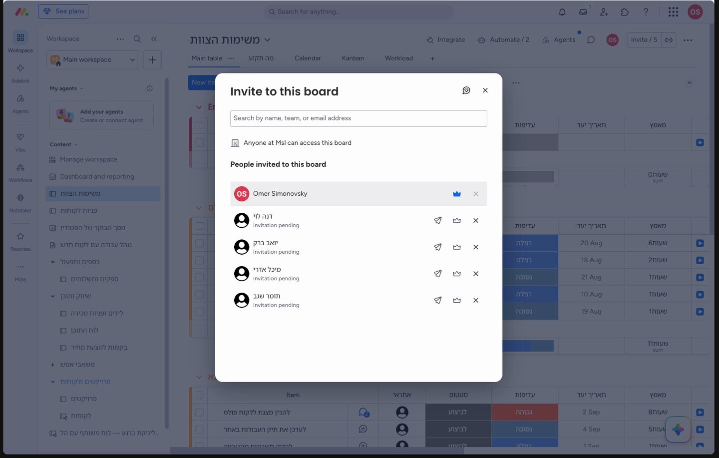This screenshot has width=719, height=458.
Task: Close the Invite to this board dialog
Action: tap(485, 90)
